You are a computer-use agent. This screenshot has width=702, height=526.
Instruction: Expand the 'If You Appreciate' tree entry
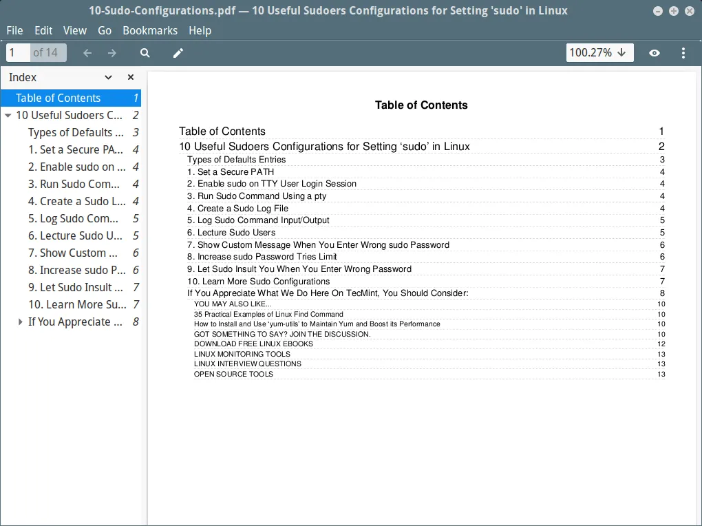point(19,322)
